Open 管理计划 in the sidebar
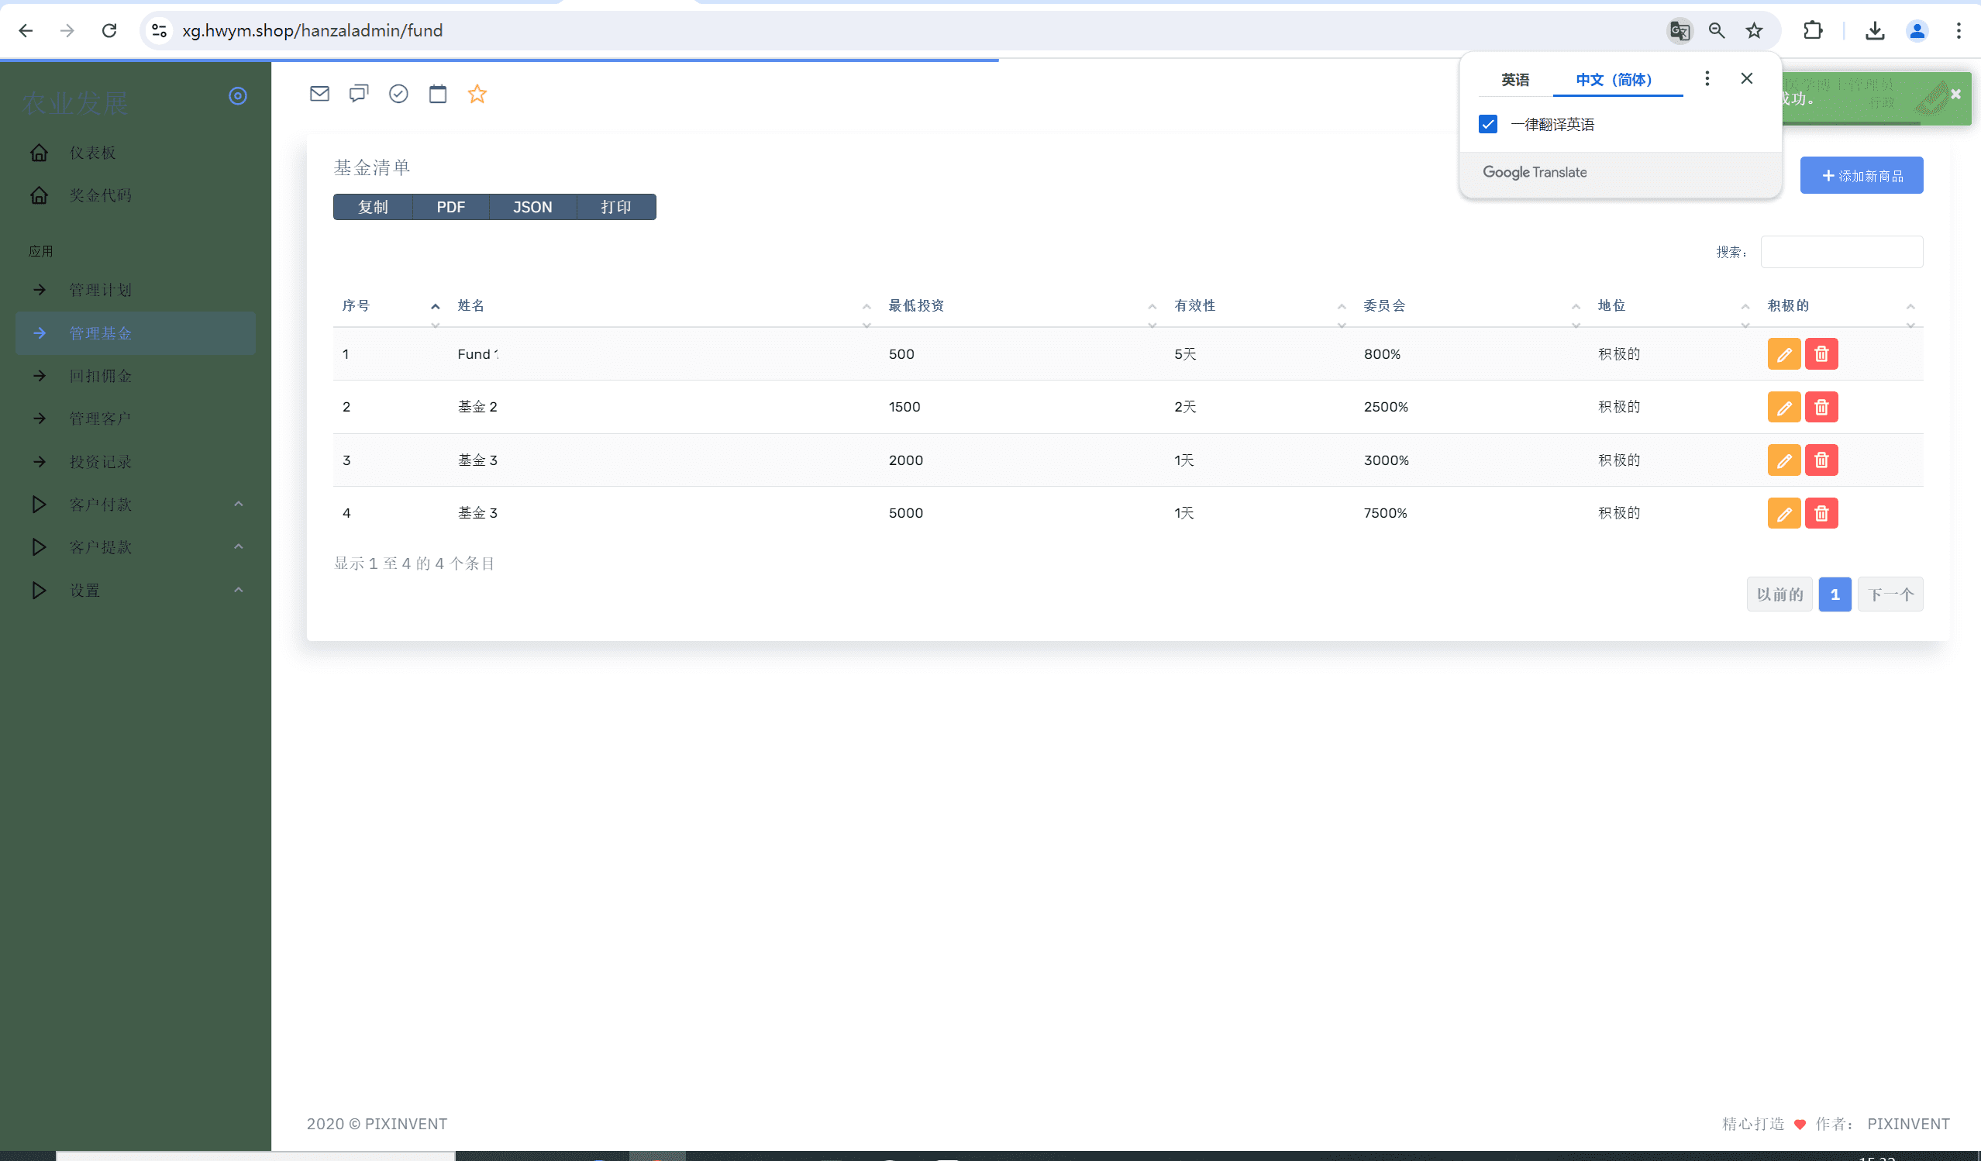This screenshot has width=1981, height=1161. click(101, 290)
